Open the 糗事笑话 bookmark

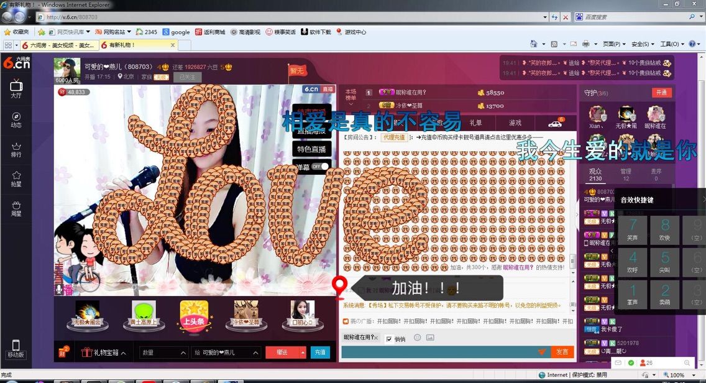tap(280, 32)
